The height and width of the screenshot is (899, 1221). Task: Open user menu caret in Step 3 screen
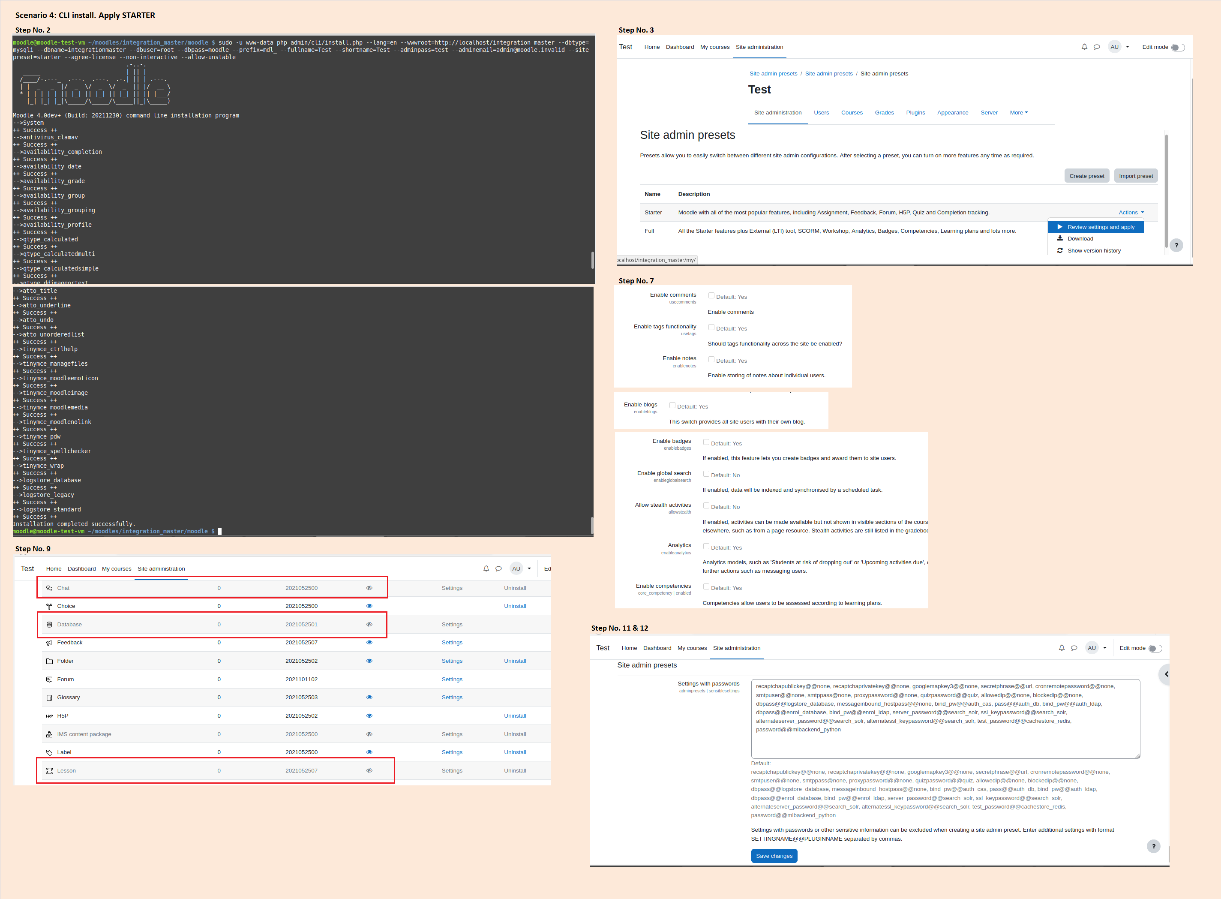(x=1128, y=47)
